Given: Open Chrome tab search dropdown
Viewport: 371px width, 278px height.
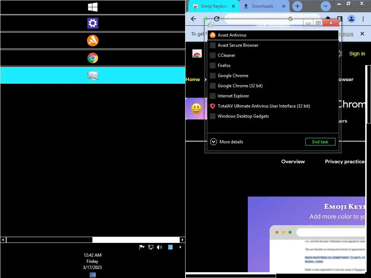Looking at the screenshot, I should click(x=326, y=6).
